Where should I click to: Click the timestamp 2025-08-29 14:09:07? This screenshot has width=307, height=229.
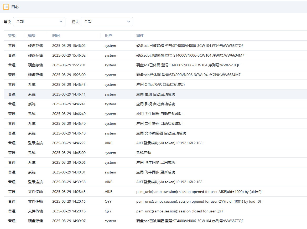[x=69, y=221]
